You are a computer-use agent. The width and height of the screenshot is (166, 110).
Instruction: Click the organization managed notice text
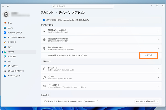pos(68,20)
